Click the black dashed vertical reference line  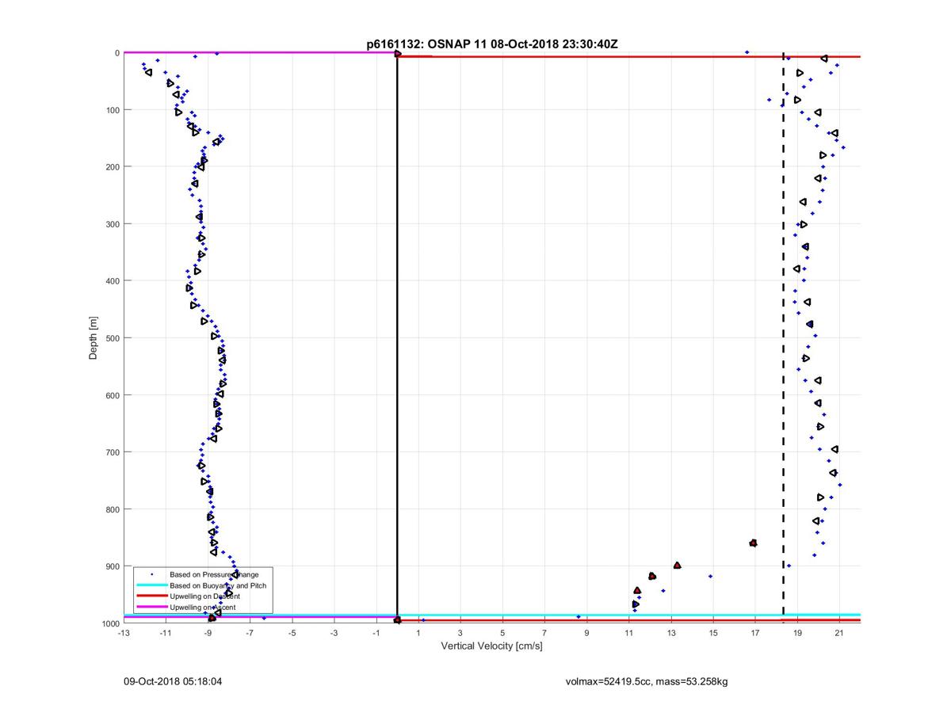783,333
